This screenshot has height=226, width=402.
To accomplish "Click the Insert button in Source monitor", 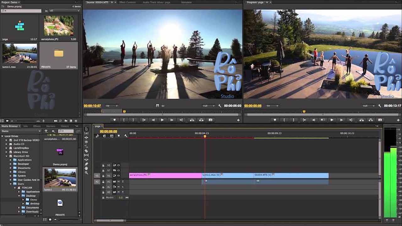I will [192, 120].
